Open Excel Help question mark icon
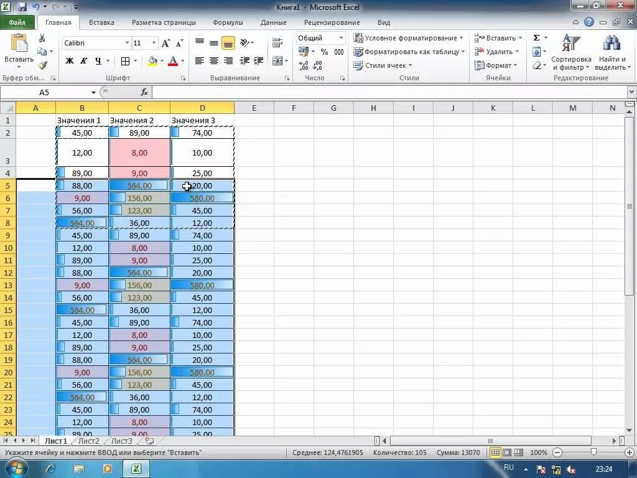This screenshot has width=637, height=478. point(589,22)
